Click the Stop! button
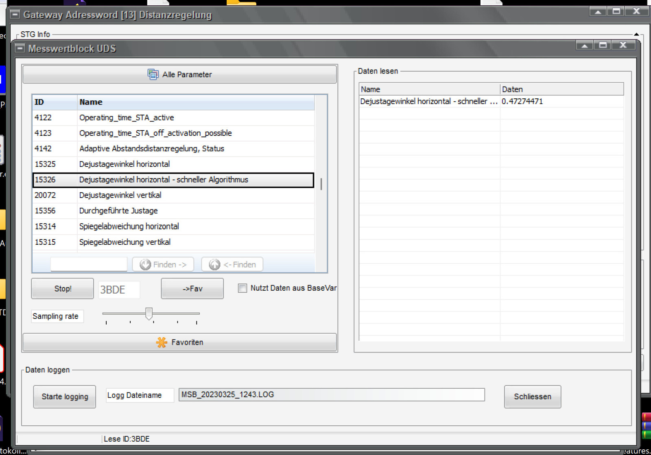 coord(63,289)
